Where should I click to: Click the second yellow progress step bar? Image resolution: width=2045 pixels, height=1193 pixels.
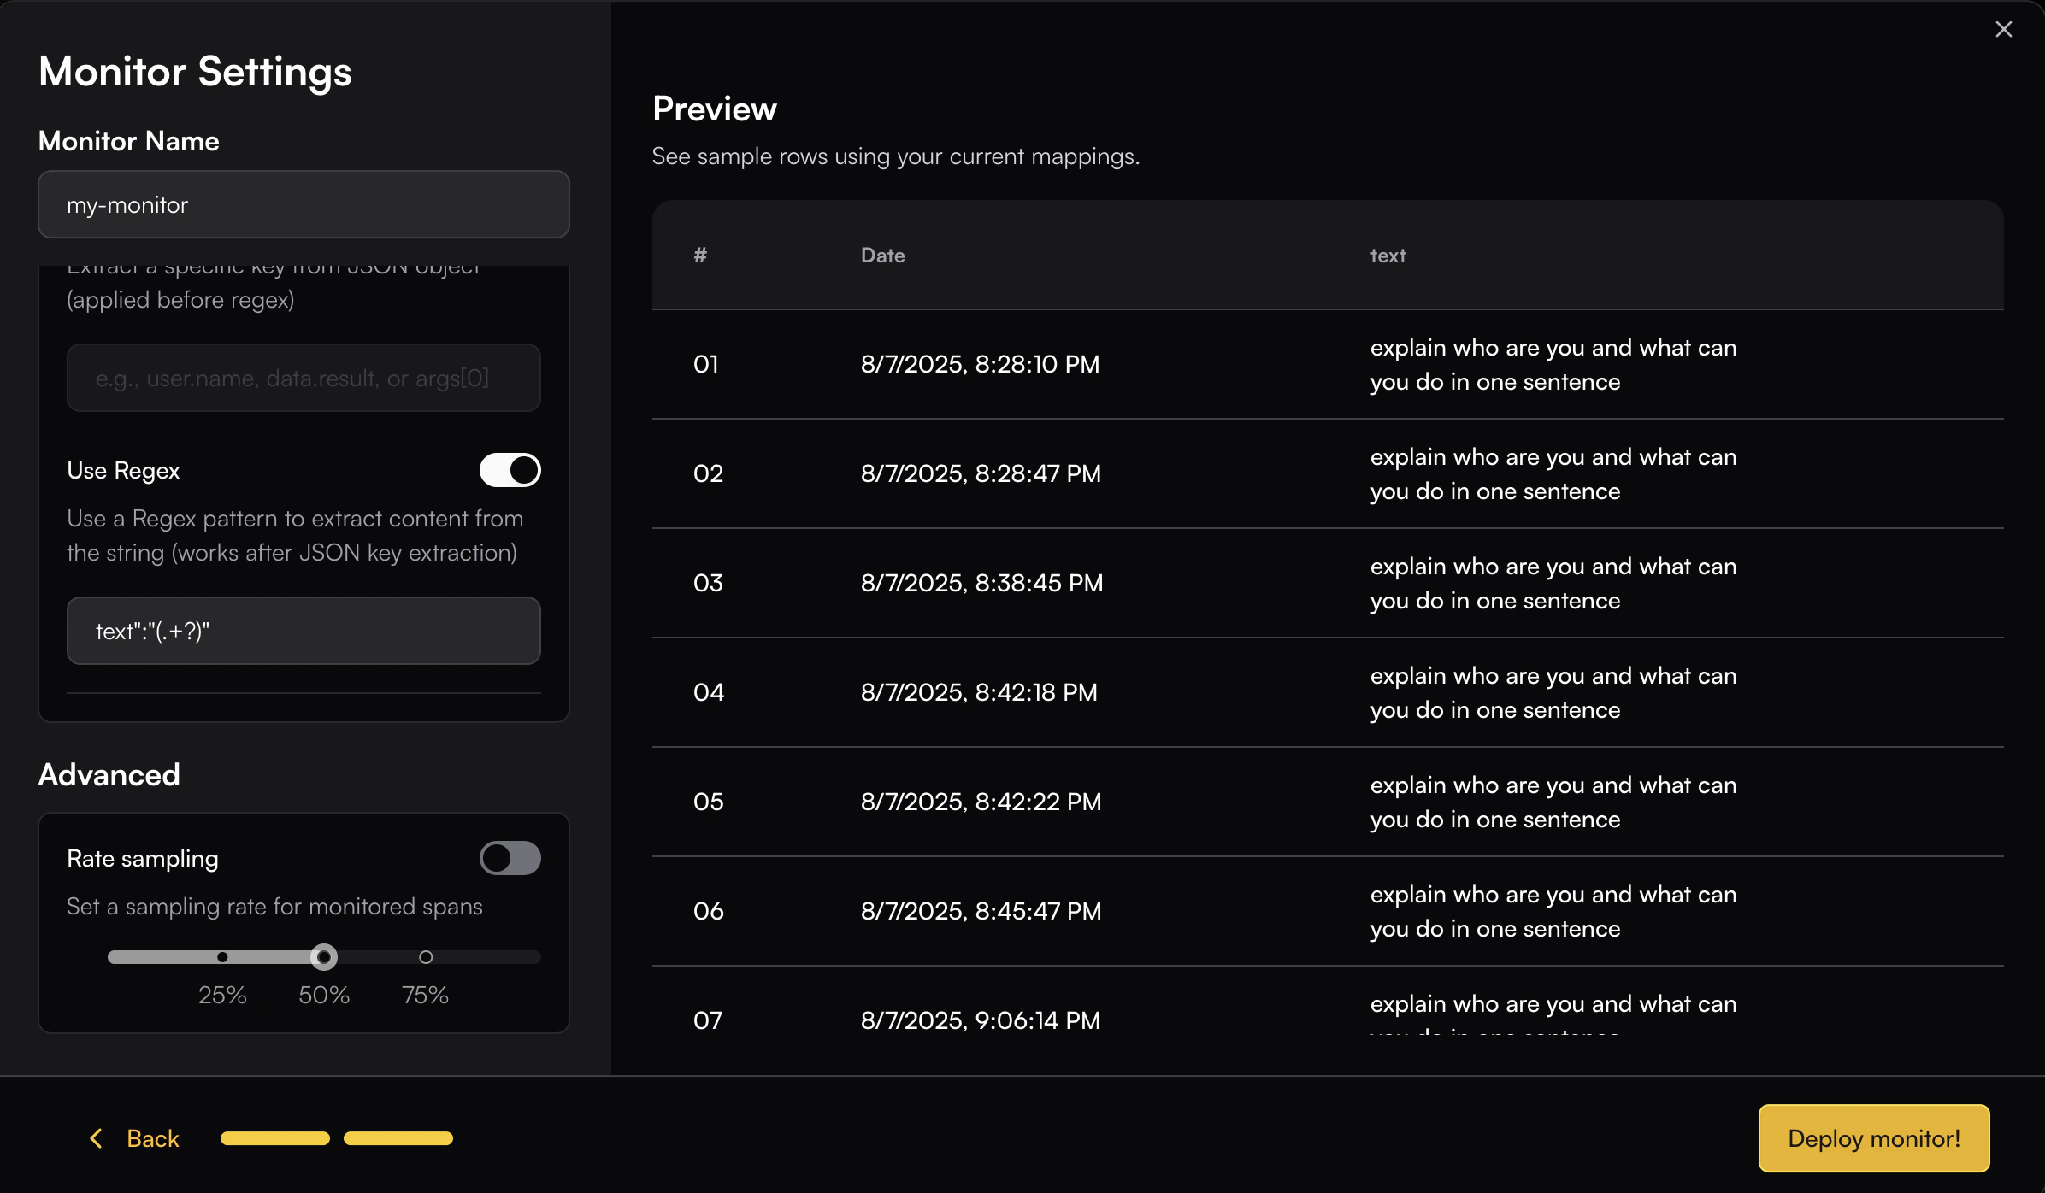(x=398, y=1138)
